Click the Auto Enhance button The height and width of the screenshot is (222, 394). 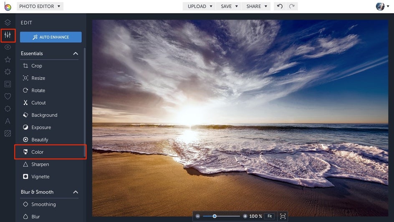(51, 37)
